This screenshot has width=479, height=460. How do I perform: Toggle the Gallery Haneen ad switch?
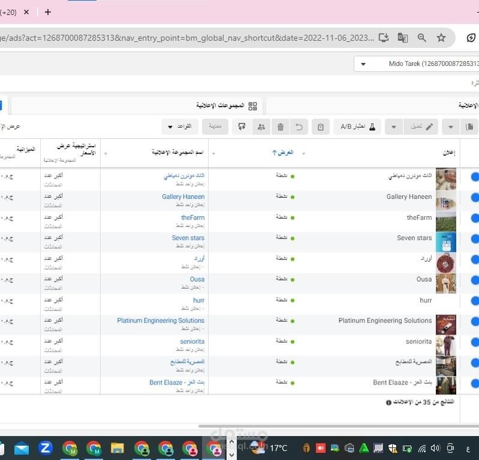[475, 198]
